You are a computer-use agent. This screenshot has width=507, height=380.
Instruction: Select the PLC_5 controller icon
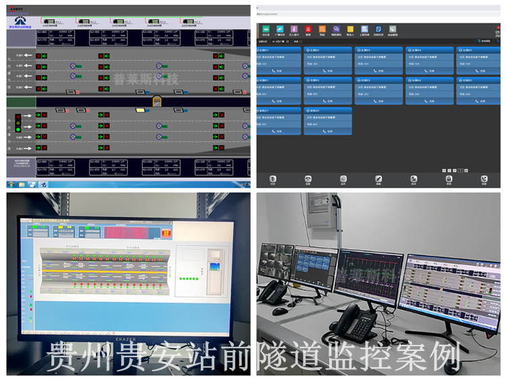[189, 22]
